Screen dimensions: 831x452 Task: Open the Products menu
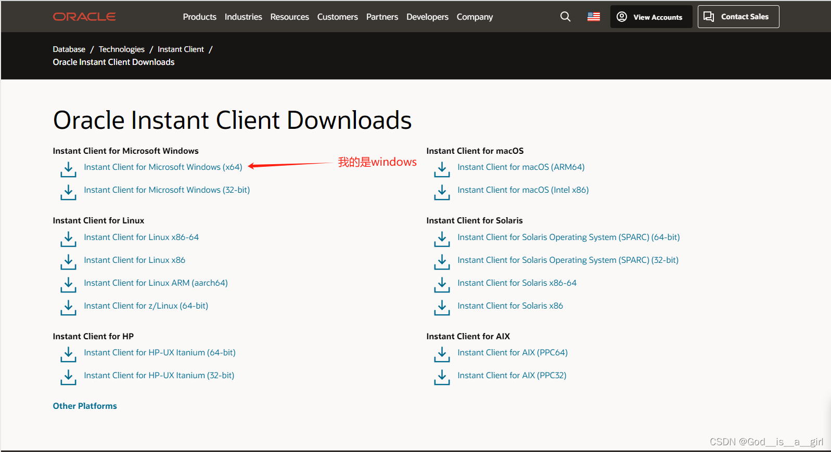coord(199,17)
